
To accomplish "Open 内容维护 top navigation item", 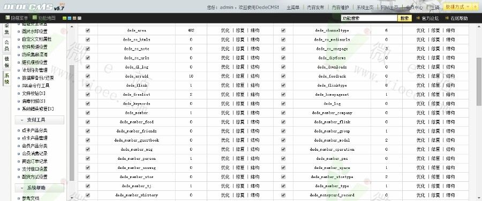I will pyautogui.click(x=340, y=7).
